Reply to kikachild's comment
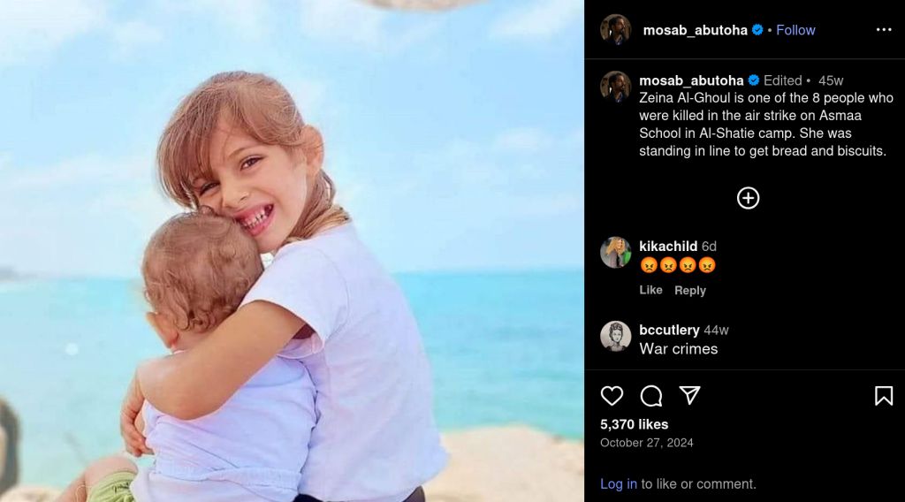 pos(689,290)
